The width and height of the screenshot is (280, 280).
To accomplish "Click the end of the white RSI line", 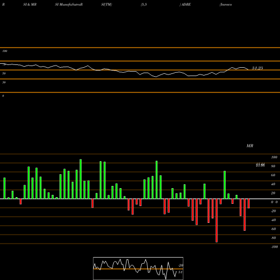I will 248,69.
